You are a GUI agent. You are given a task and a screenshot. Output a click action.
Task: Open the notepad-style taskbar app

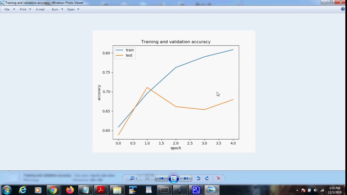coord(85,190)
